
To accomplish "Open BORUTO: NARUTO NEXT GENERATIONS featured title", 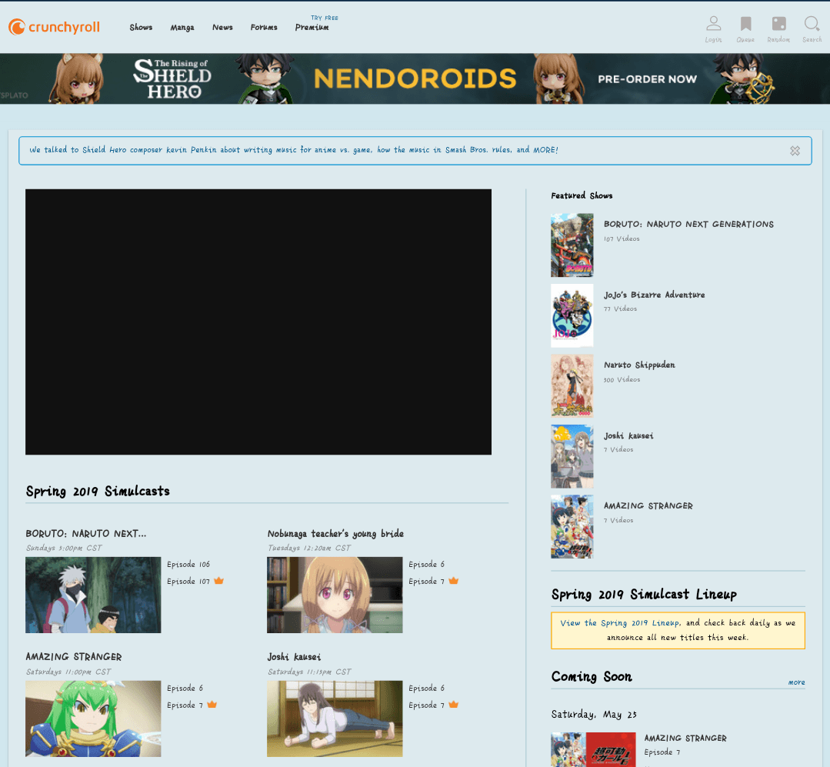I will point(688,225).
